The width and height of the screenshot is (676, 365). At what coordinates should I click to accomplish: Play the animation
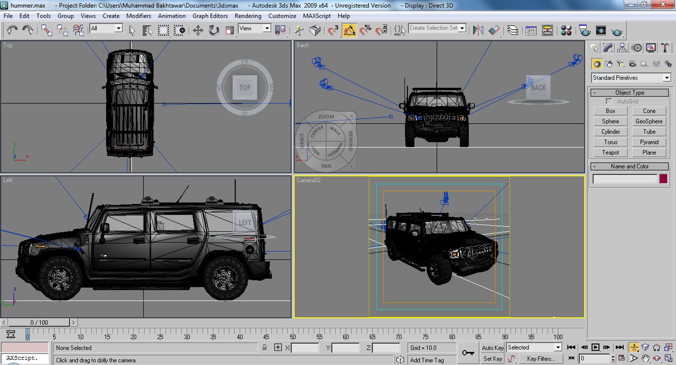point(595,347)
